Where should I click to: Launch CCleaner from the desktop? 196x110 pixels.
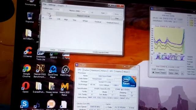pyautogui.click(x=28, y=52)
